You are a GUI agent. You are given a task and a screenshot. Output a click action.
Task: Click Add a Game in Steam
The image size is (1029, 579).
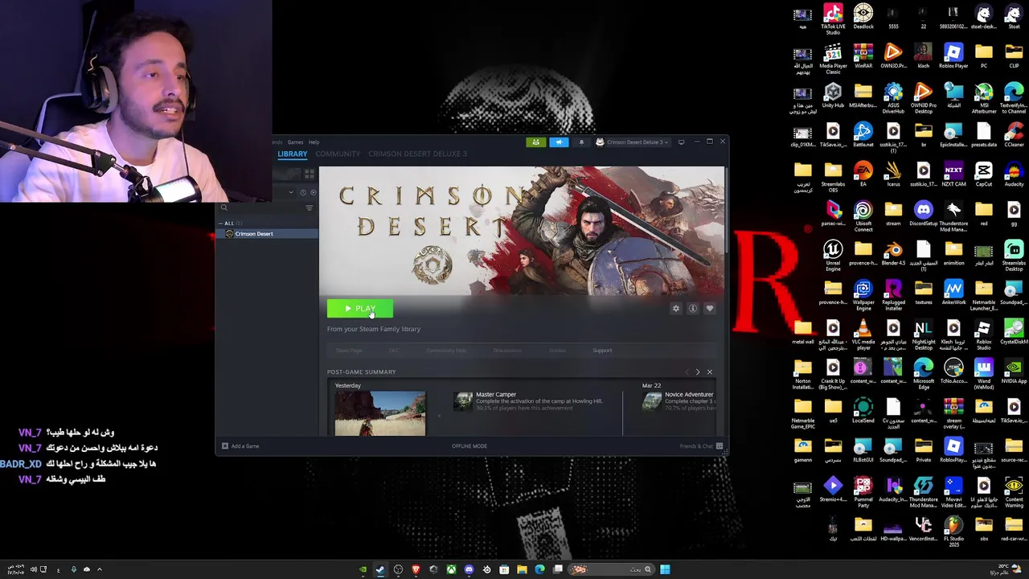[x=240, y=446]
